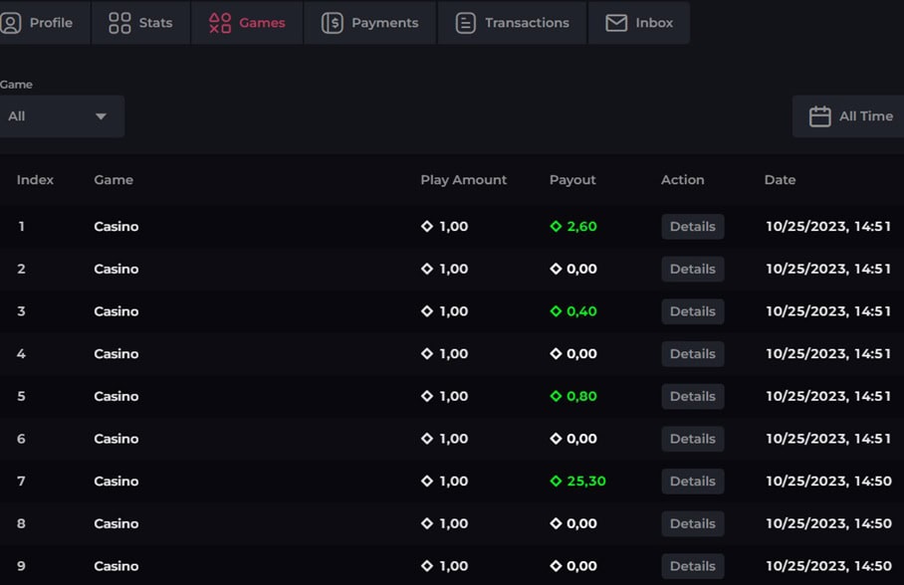Open Details for game index 5
The height and width of the screenshot is (585, 904).
[x=692, y=397]
